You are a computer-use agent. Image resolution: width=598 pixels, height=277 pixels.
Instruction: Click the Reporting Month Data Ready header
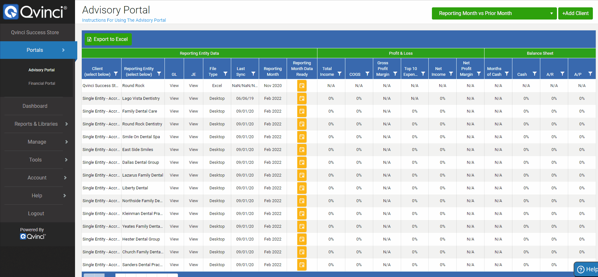[x=302, y=69]
